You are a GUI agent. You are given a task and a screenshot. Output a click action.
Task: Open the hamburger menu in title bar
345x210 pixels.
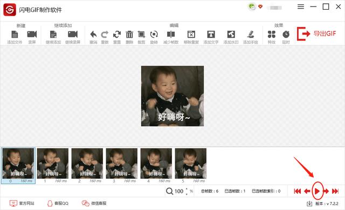click(x=301, y=7)
